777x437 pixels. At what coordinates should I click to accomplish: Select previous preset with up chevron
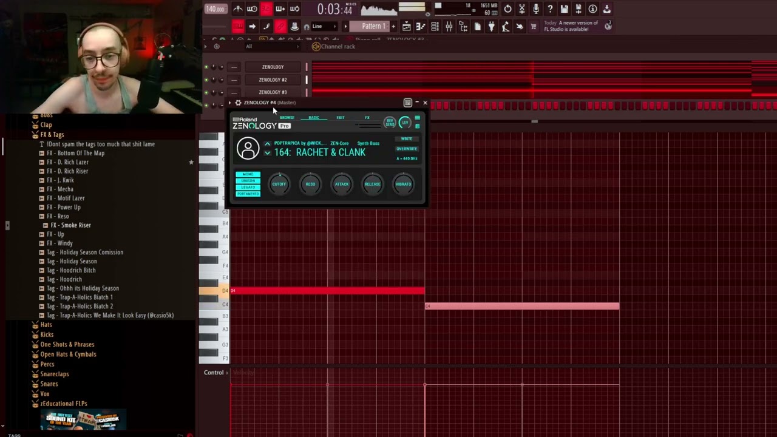pos(267,144)
